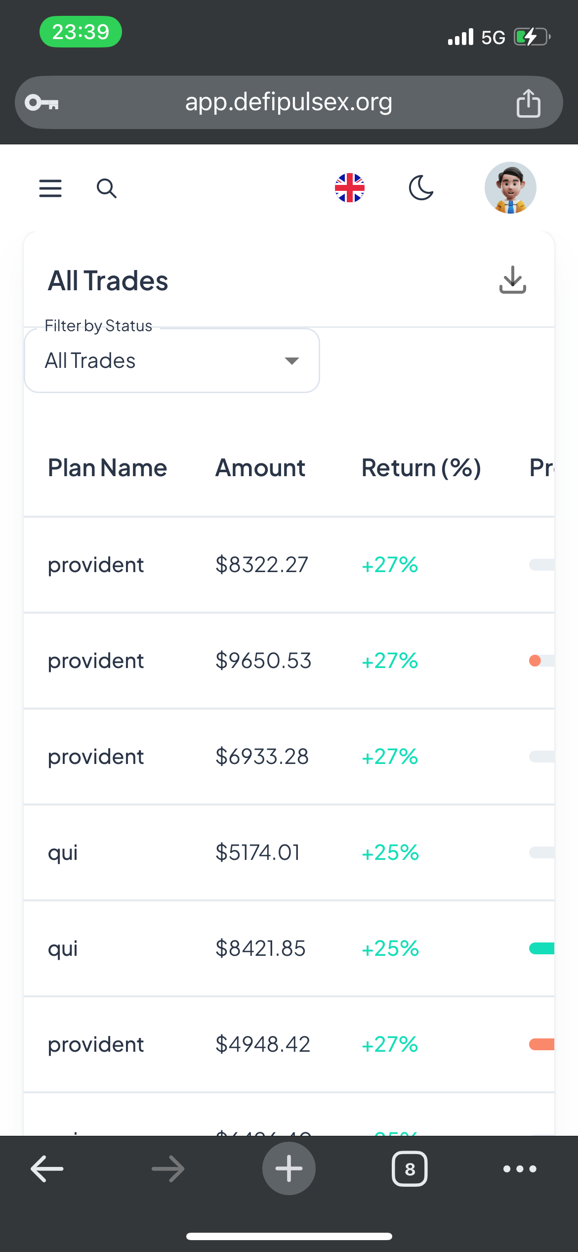Sort by the Plan Name column header

coord(107,468)
